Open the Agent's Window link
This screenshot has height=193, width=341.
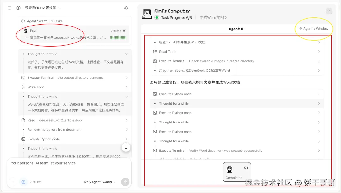point(314,28)
